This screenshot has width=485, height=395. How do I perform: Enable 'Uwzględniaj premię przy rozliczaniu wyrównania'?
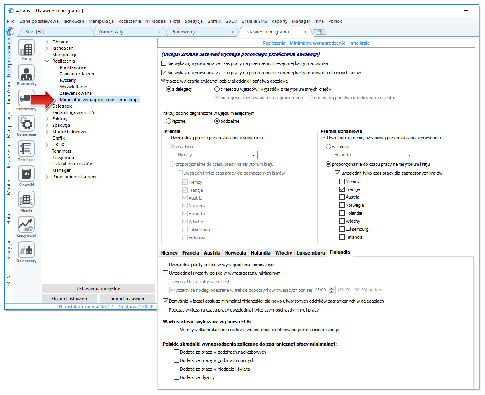pyautogui.click(x=168, y=138)
